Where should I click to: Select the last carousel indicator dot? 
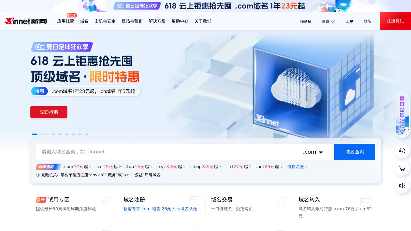87,134
